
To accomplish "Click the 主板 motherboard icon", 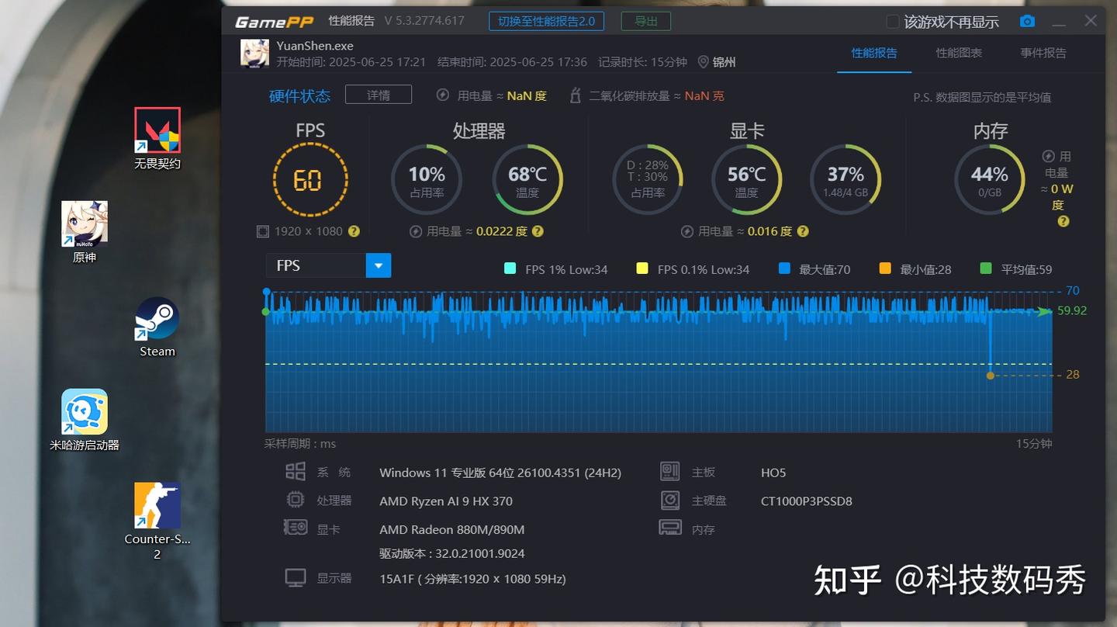I will [669, 471].
